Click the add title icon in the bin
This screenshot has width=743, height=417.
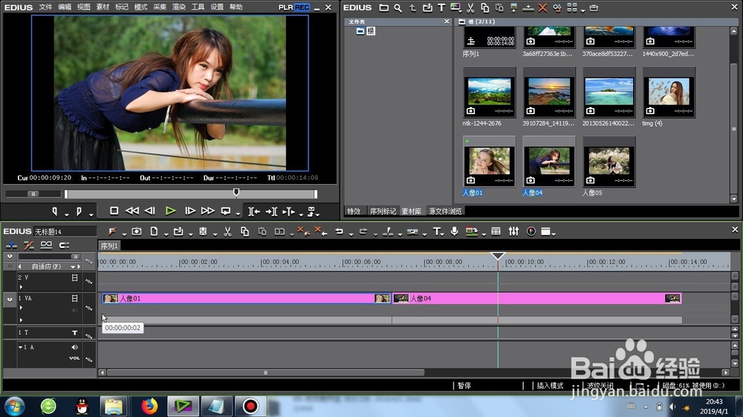click(441, 7)
